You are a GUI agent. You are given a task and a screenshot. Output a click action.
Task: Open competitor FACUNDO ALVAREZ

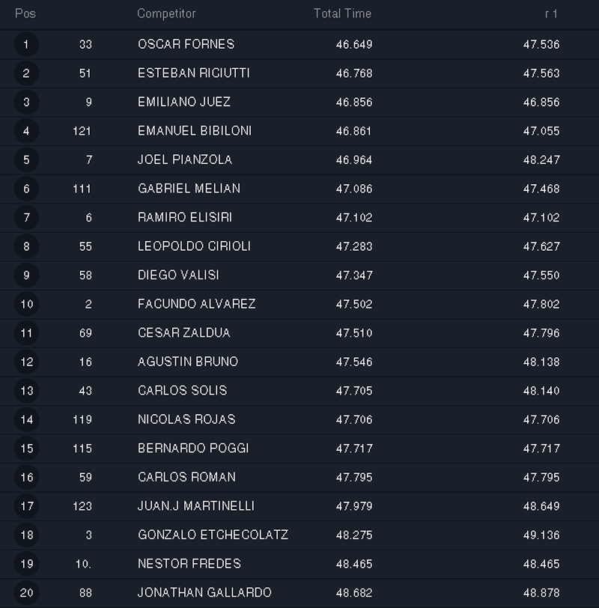[x=197, y=304]
